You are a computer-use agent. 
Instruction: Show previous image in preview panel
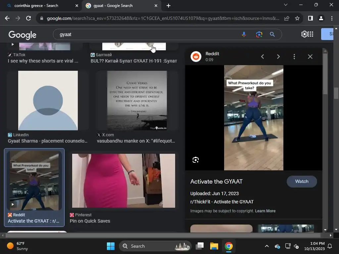(x=263, y=57)
